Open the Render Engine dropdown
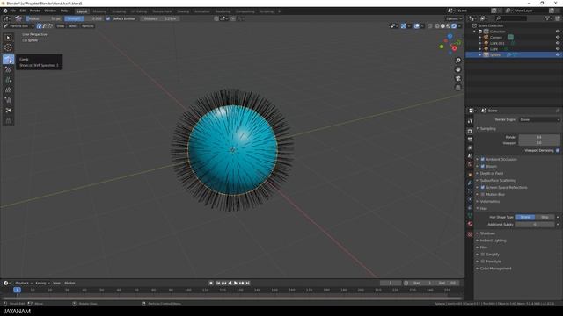 point(539,119)
